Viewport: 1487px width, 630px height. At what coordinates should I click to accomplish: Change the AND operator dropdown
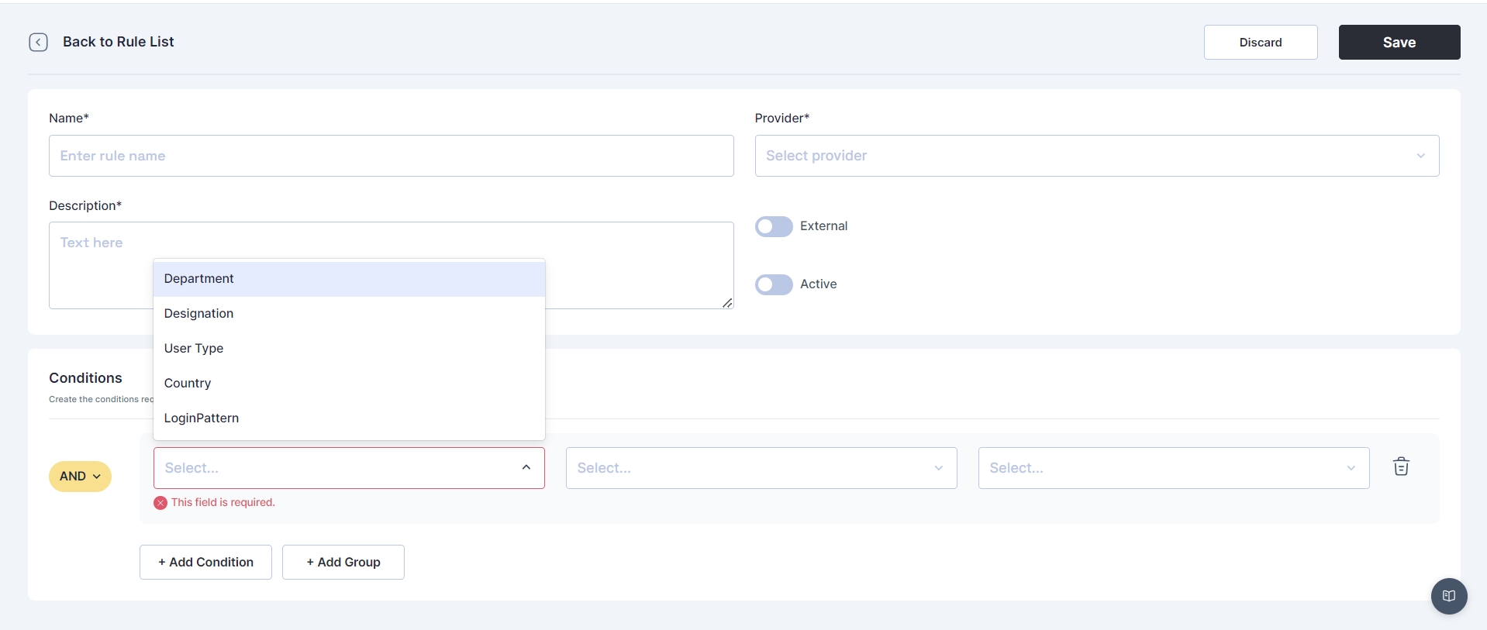coord(80,476)
